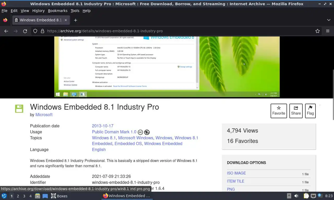Open the volume speaker tray icon
The image size is (334, 200).
(296, 196)
